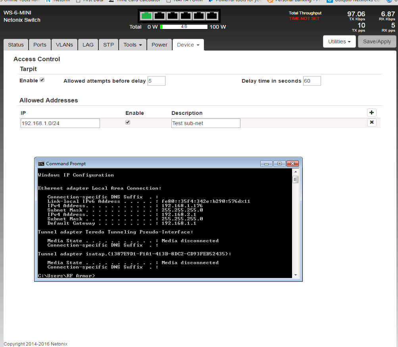Click the green first port icon
This screenshot has width=398, height=347.
pyautogui.click(x=147, y=16)
